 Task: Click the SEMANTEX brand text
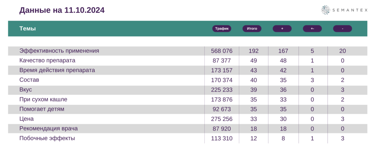[351, 10]
